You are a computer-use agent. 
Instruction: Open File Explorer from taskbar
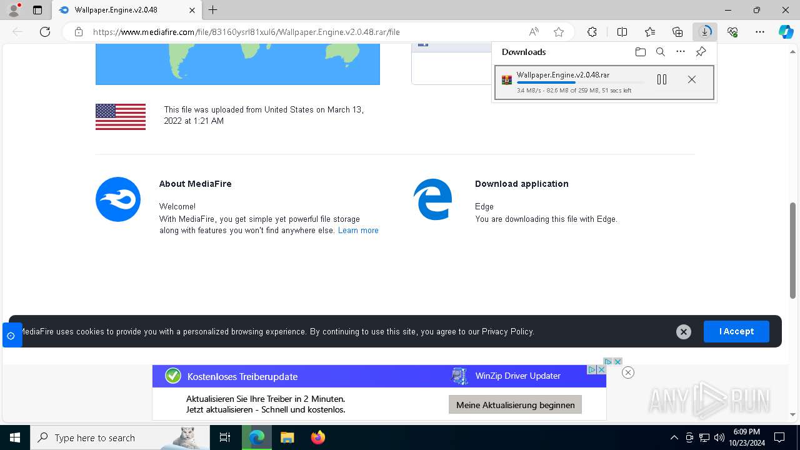287,437
